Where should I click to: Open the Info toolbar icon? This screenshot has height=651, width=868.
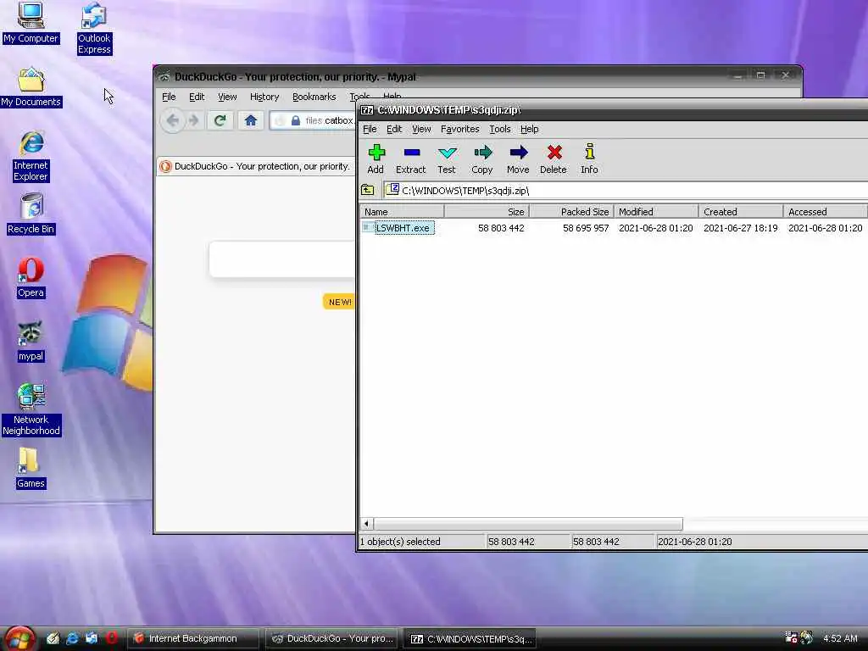point(590,159)
